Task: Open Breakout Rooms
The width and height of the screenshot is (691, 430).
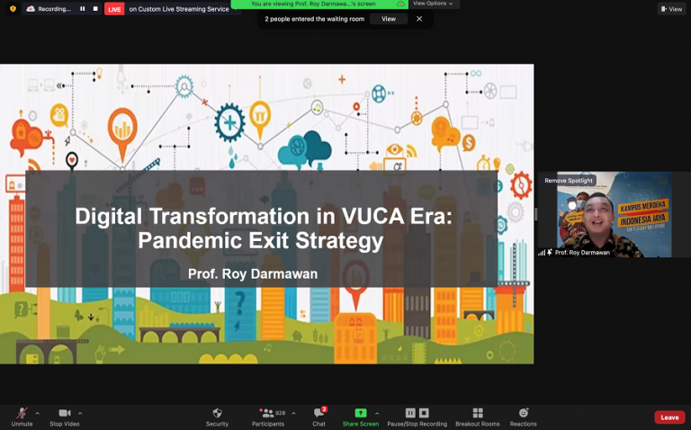Action: [478, 417]
